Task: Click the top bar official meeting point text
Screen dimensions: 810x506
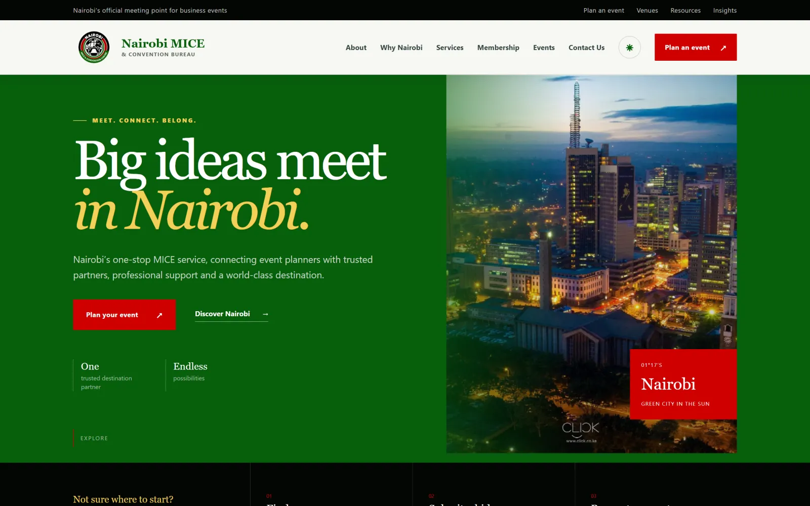Action: pos(150,10)
